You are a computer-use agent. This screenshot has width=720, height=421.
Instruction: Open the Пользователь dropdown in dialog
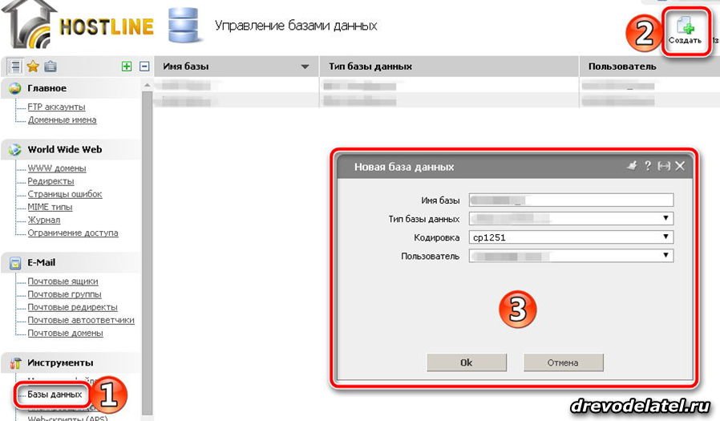665,256
